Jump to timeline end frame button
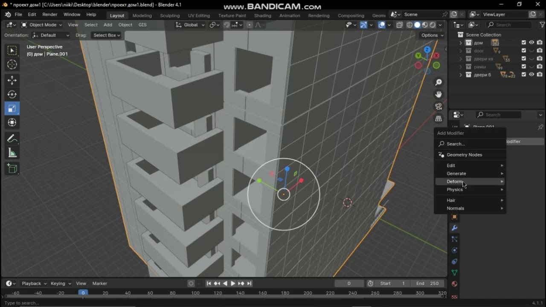This screenshot has width=546, height=307. (250, 284)
